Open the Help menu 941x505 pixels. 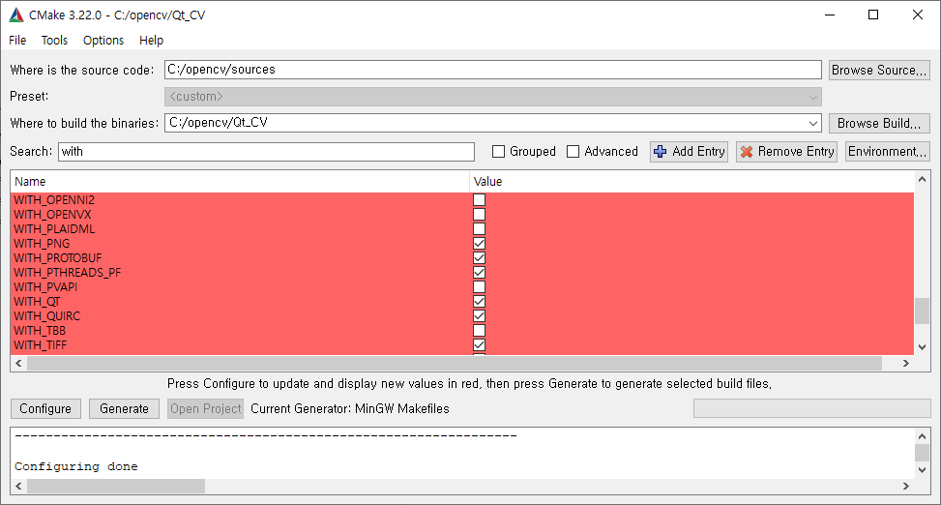(151, 41)
